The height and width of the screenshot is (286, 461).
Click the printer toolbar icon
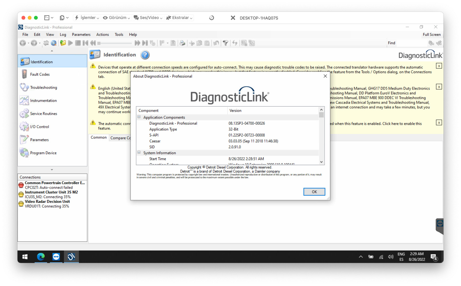pyautogui.click(x=182, y=43)
